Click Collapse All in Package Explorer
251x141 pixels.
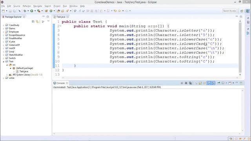[33, 22]
